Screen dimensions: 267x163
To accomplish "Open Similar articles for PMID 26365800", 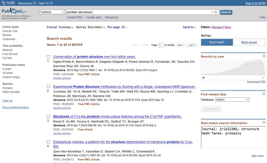I will point(62,108).
